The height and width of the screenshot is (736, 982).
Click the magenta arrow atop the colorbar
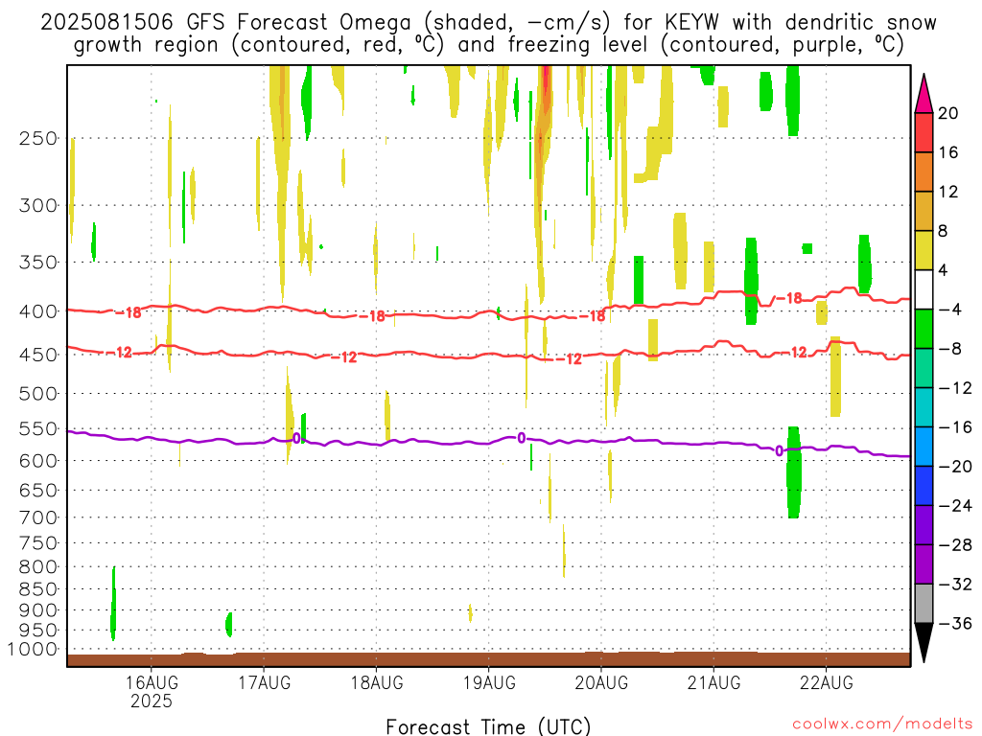(924, 94)
